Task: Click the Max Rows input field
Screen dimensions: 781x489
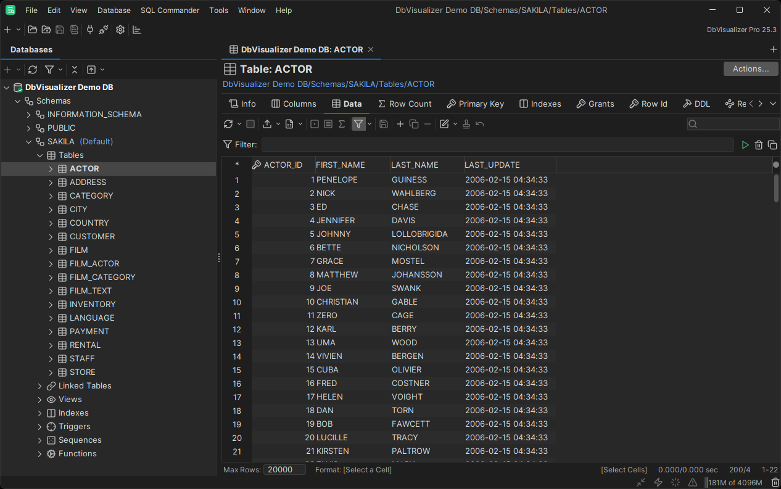Action: [284, 469]
